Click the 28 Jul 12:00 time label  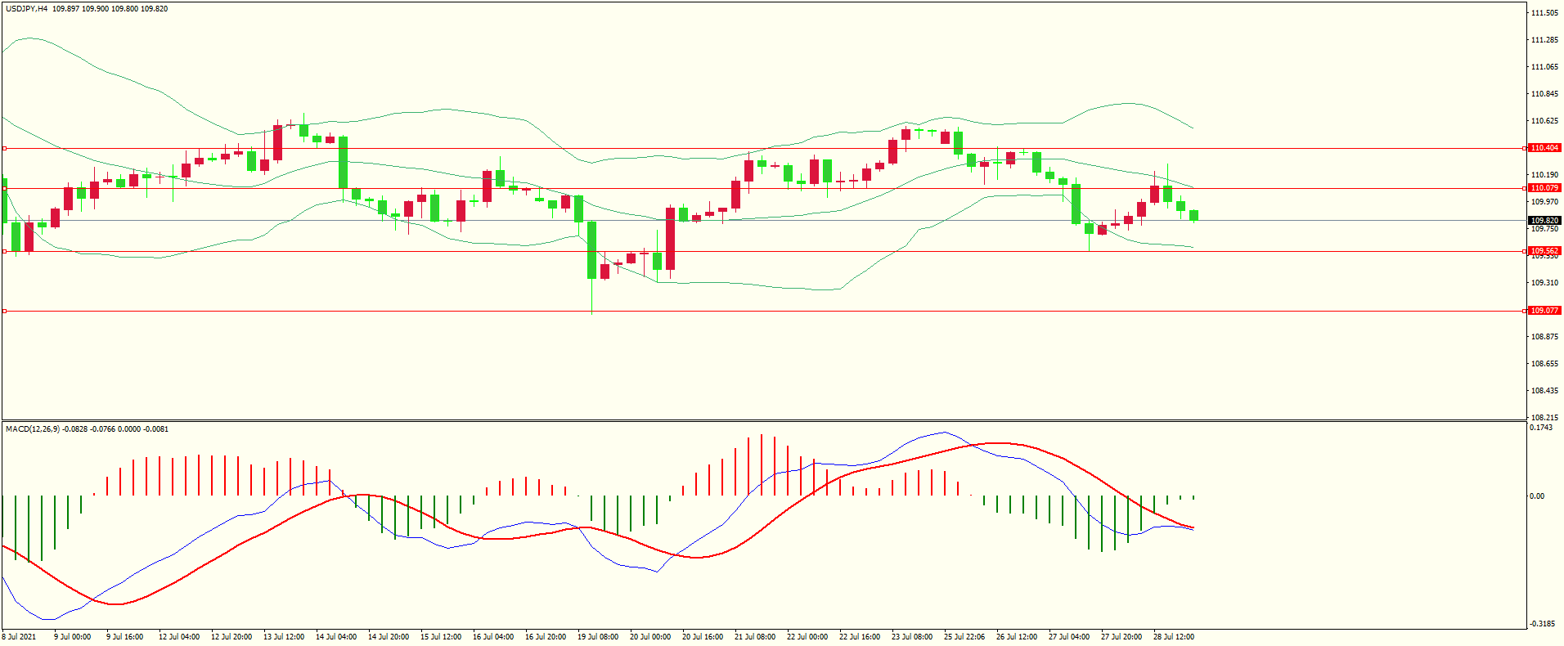1174,637
